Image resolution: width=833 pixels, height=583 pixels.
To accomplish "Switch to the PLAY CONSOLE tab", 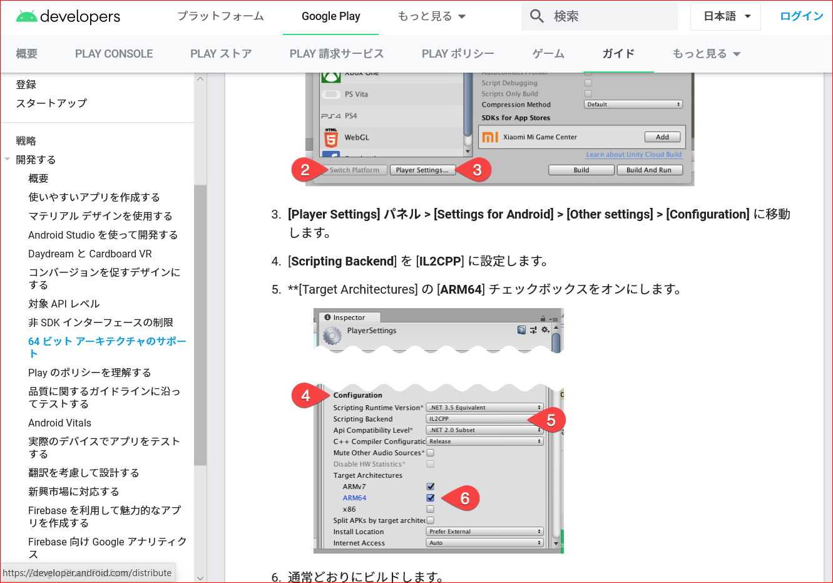I will tap(114, 54).
